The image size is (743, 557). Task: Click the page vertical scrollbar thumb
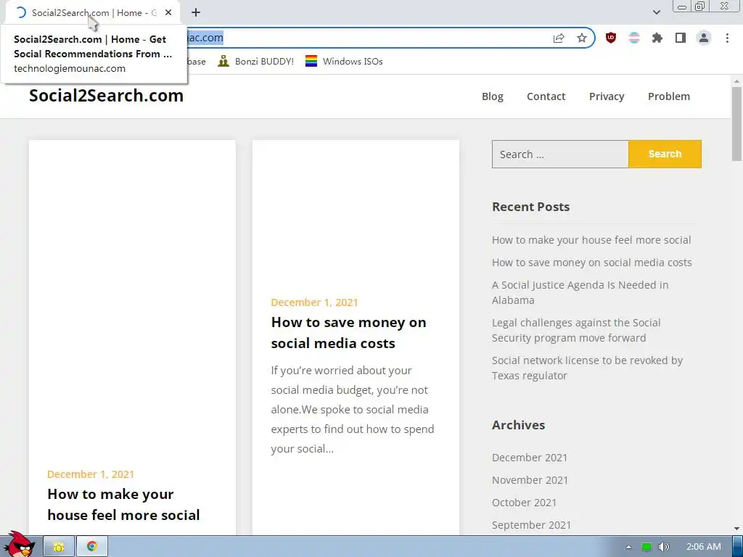(736, 123)
